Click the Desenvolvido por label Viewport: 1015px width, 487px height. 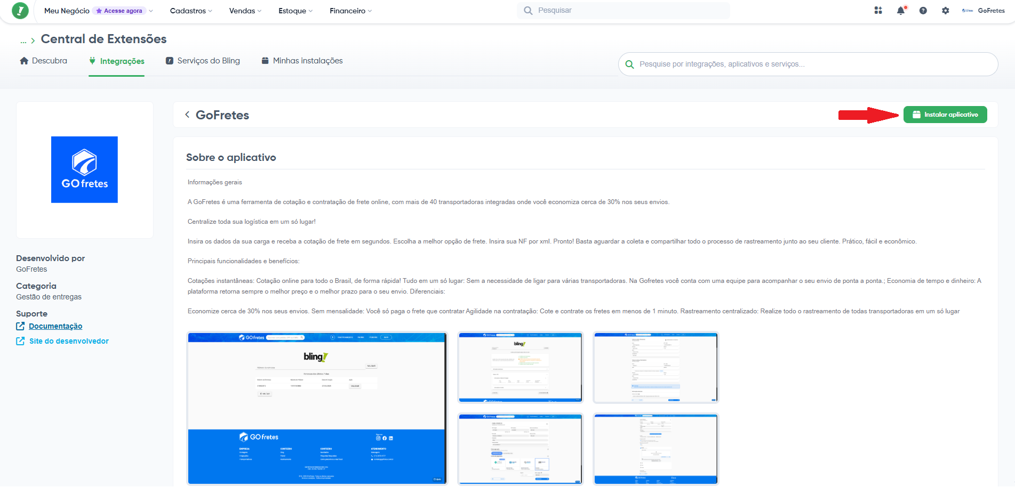(50, 258)
